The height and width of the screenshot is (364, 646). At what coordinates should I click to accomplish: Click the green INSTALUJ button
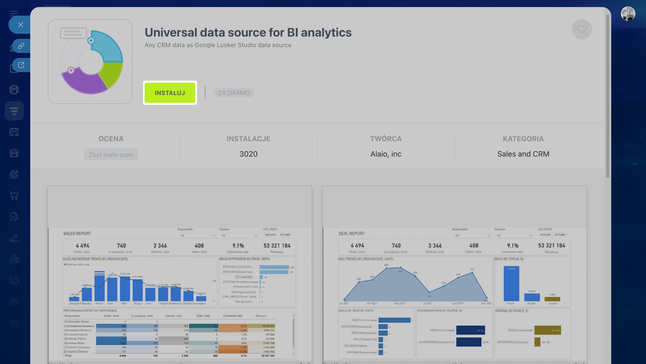(170, 93)
